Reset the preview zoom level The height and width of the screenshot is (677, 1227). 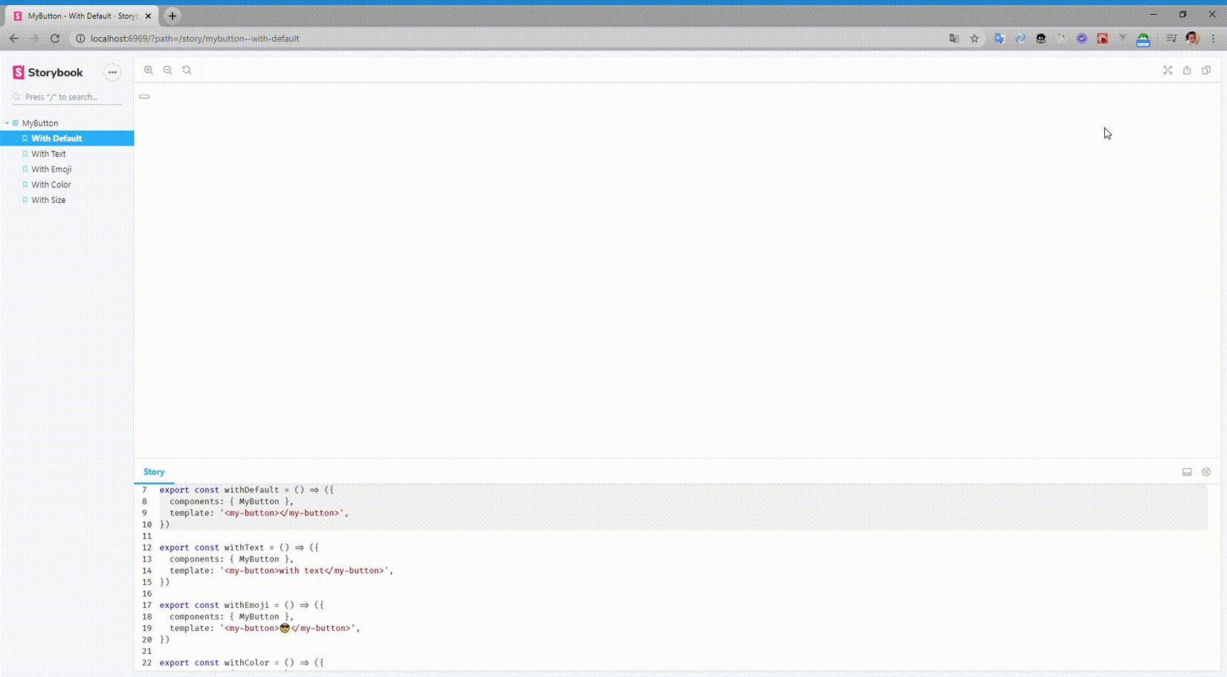tap(187, 70)
